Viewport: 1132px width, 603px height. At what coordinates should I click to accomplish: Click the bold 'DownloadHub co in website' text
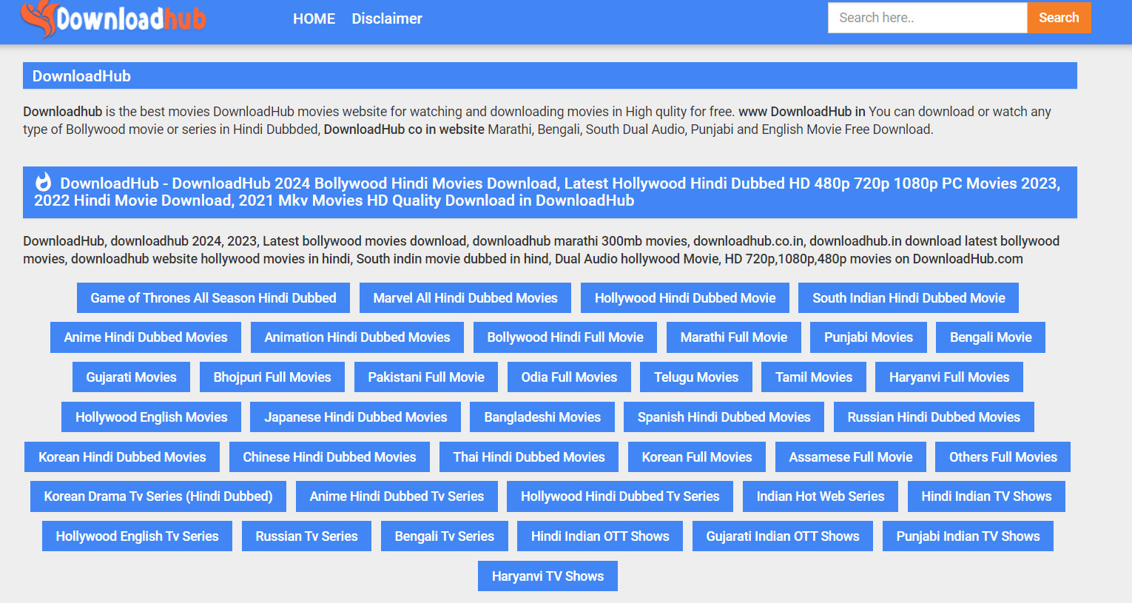[x=404, y=129]
